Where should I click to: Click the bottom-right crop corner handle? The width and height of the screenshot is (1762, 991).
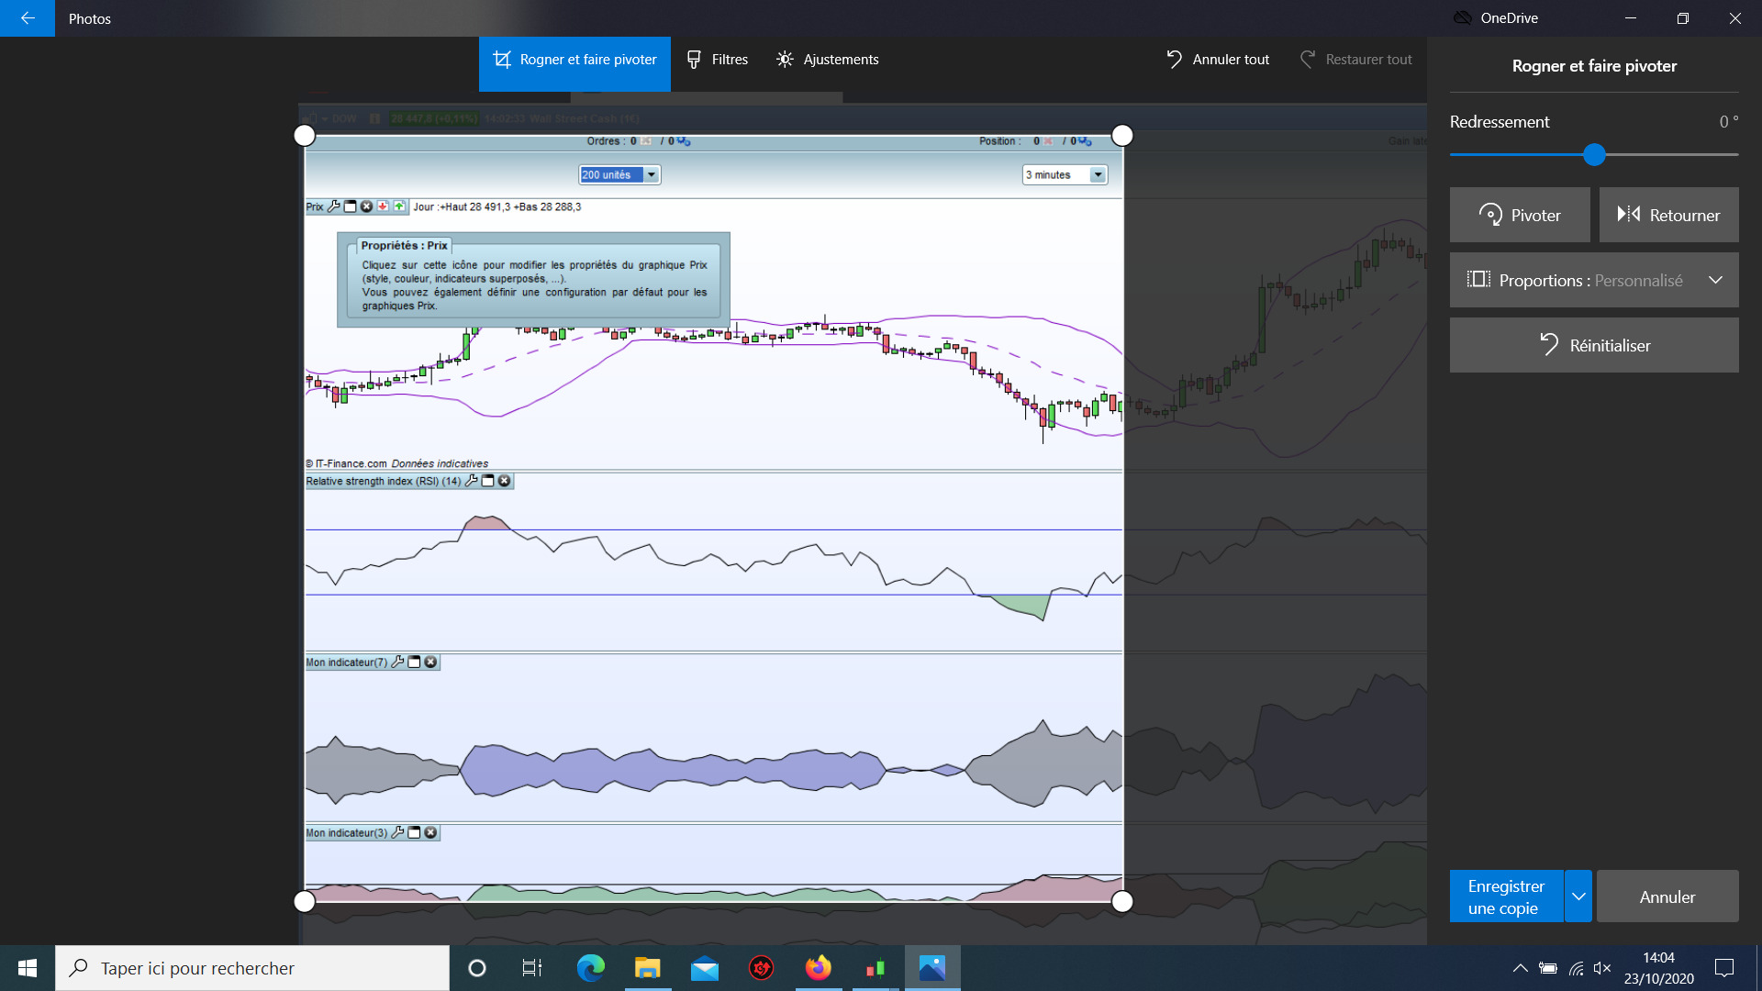[x=1121, y=901]
